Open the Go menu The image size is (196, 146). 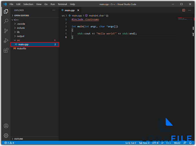[x=46, y=4]
